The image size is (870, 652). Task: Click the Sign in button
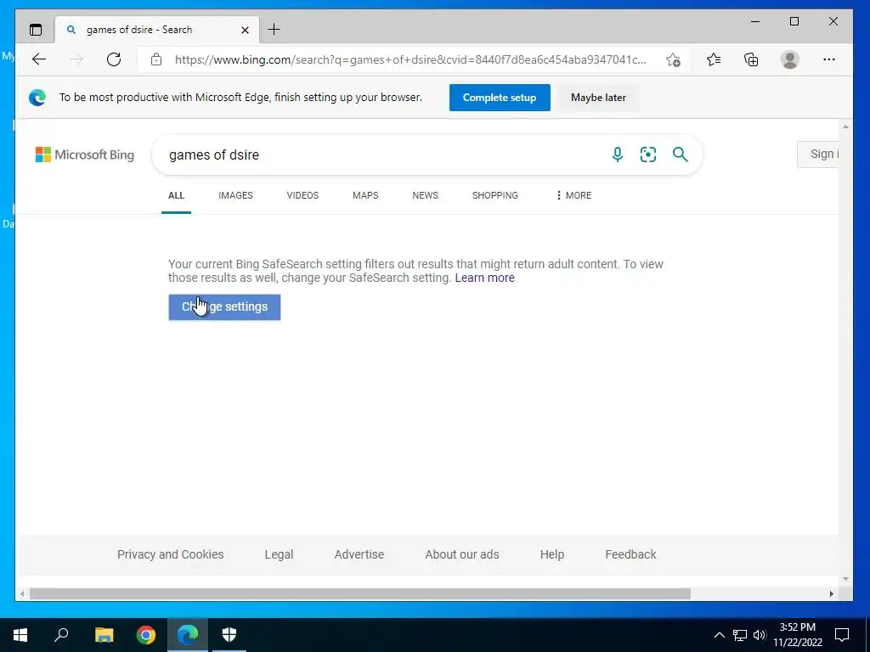tap(818, 155)
